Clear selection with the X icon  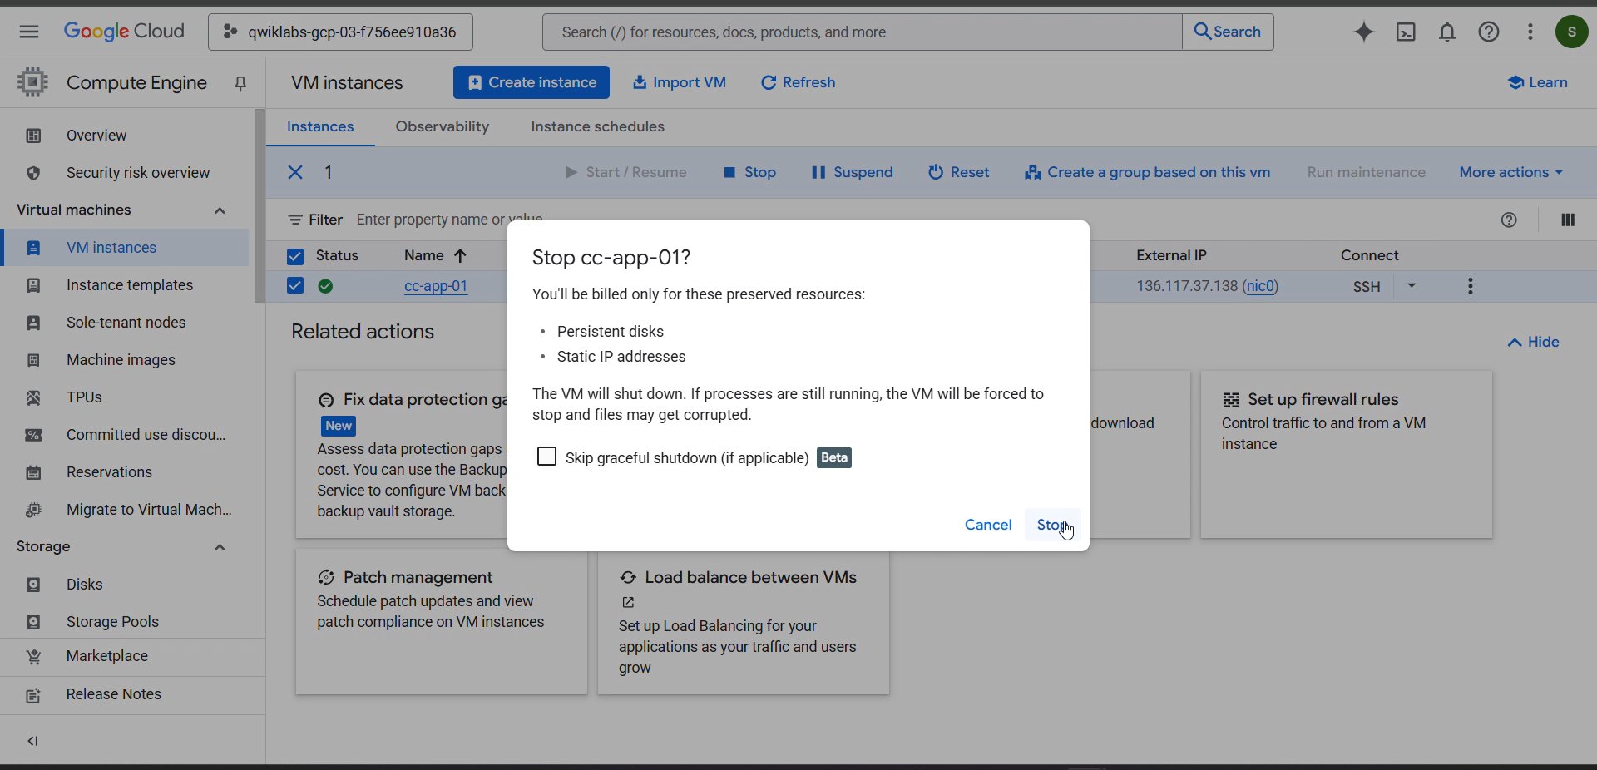[x=295, y=172]
